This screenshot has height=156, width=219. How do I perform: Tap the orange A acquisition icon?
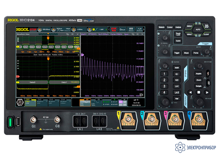click(x=53, y=29)
